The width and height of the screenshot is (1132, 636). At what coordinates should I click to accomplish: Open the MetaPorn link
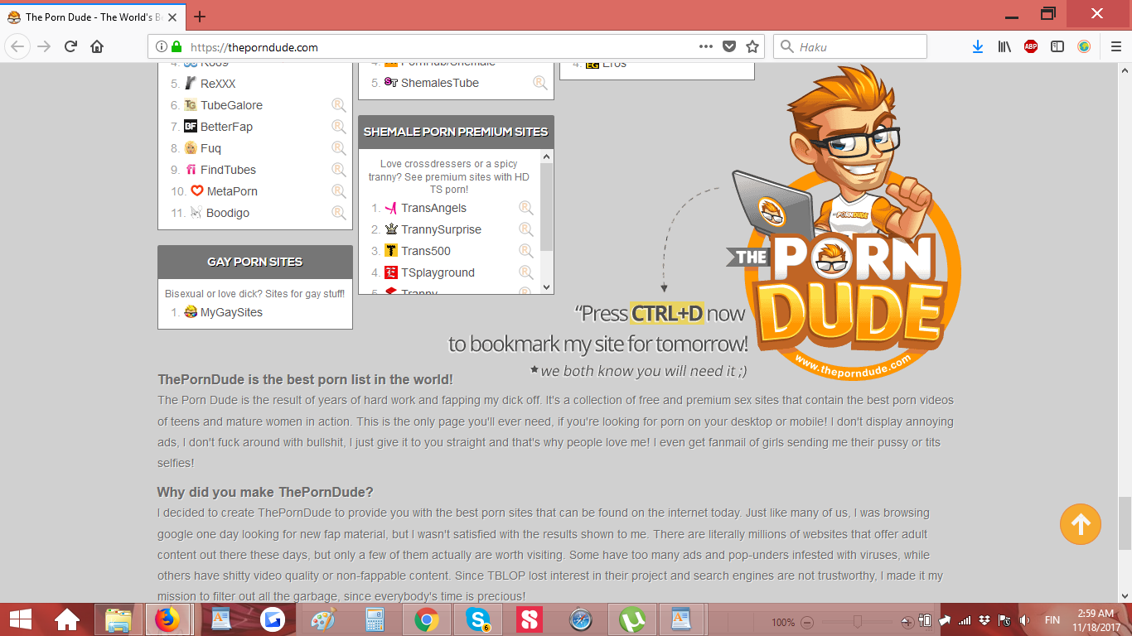click(232, 191)
